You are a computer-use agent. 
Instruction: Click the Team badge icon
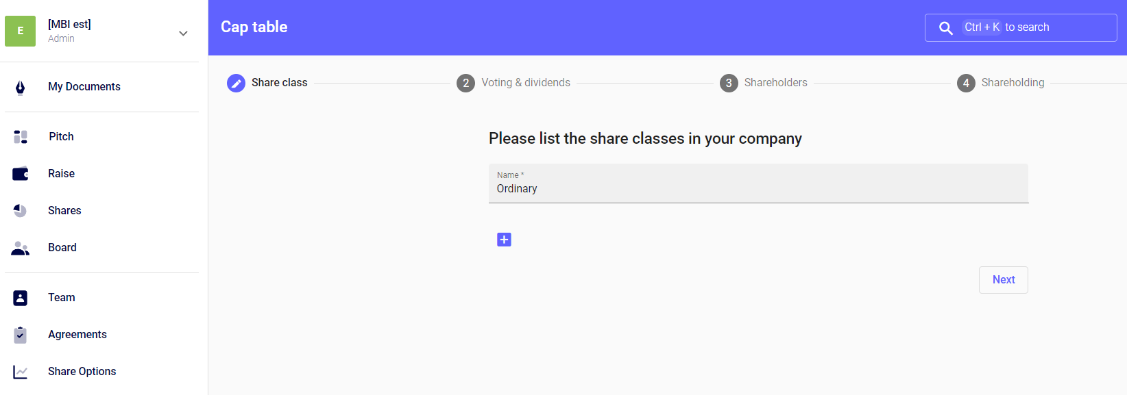[x=21, y=298]
